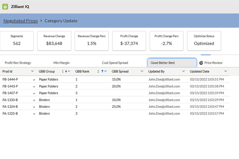The height and width of the screenshot is (159, 239).
Task: Click the Revenue Change $83,648 card
Action: [x=54, y=40]
